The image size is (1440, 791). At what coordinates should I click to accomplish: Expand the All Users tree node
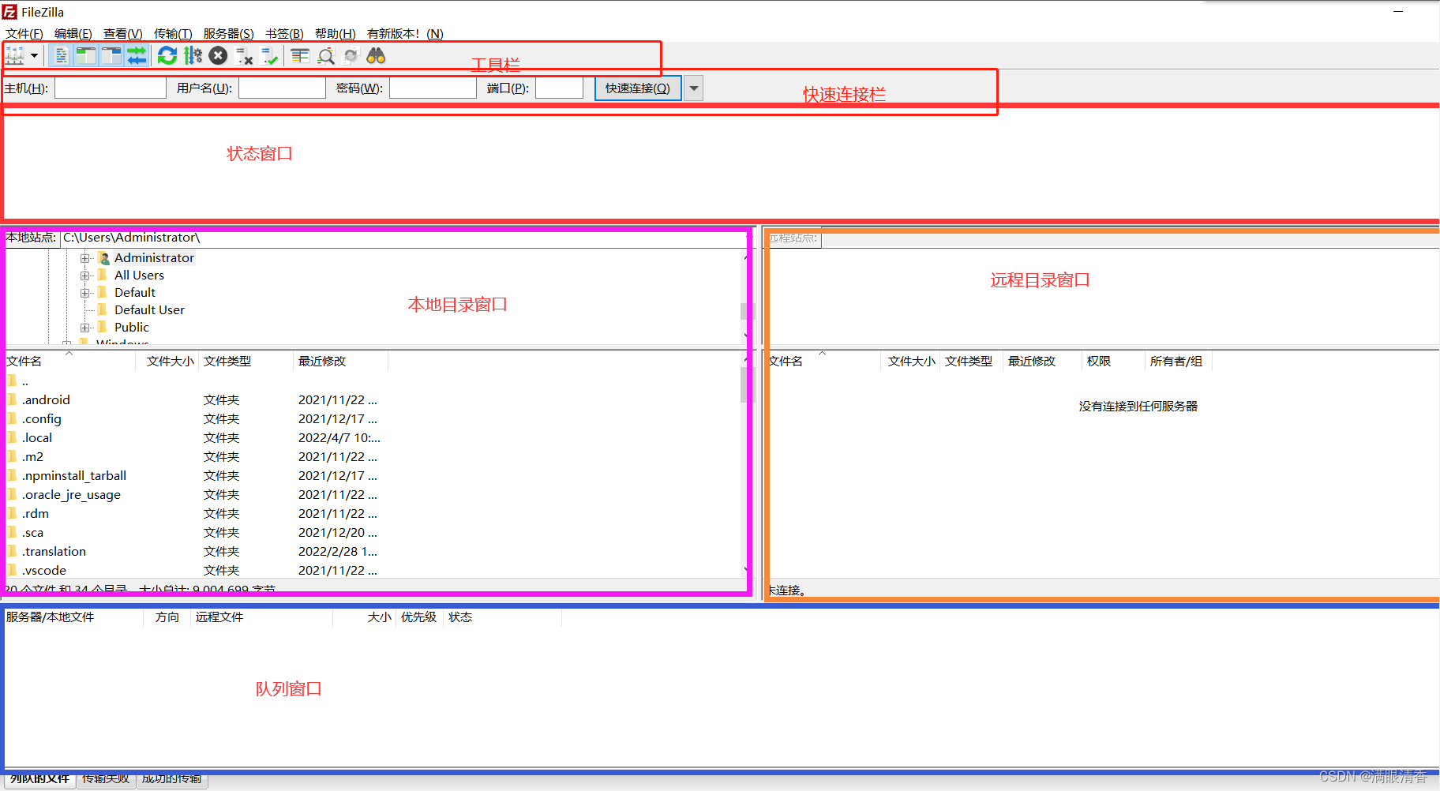point(85,276)
